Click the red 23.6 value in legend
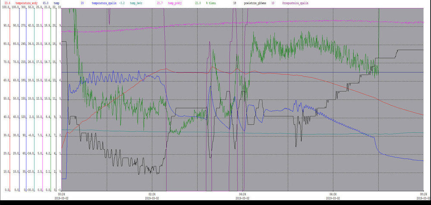The height and width of the screenshot is (205, 431). tap(8, 3)
